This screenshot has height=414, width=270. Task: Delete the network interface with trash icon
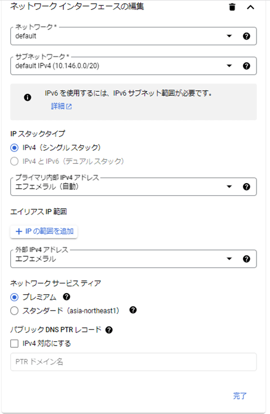[x=232, y=7]
